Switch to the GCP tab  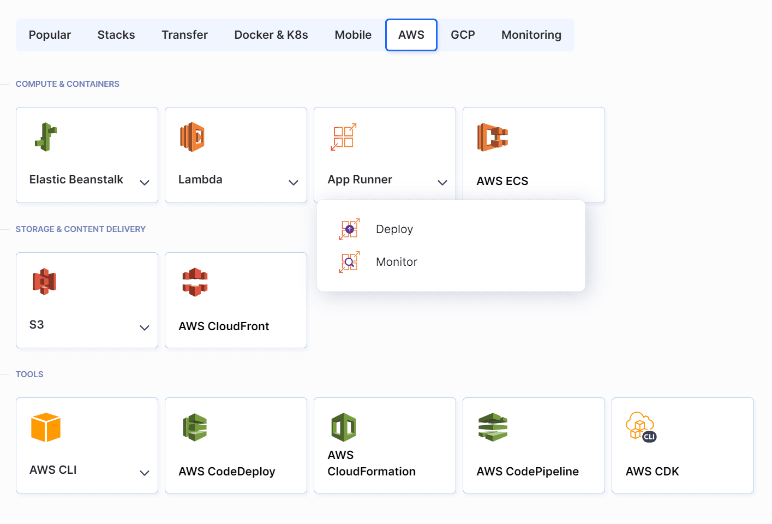tap(462, 34)
